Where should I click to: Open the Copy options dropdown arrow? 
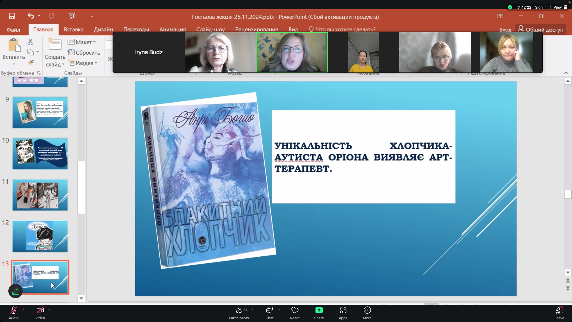click(x=38, y=52)
